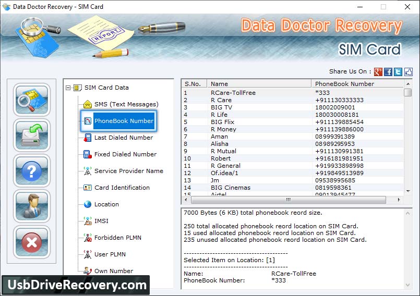
Task: Select the BIG Flix contact row
Action: [x=293, y=122]
